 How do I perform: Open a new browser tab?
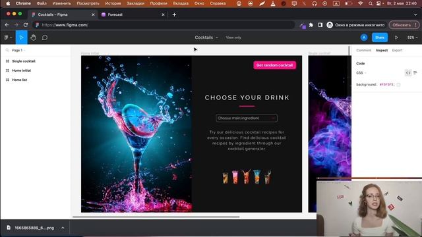click(174, 14)
